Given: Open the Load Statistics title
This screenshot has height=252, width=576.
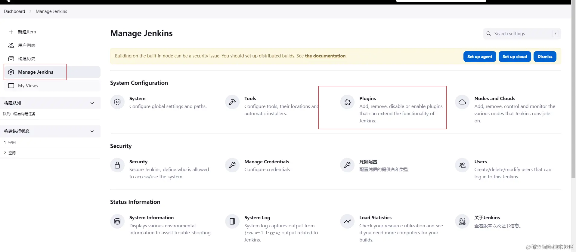Looking at the screenshot, I should (375, 218).
